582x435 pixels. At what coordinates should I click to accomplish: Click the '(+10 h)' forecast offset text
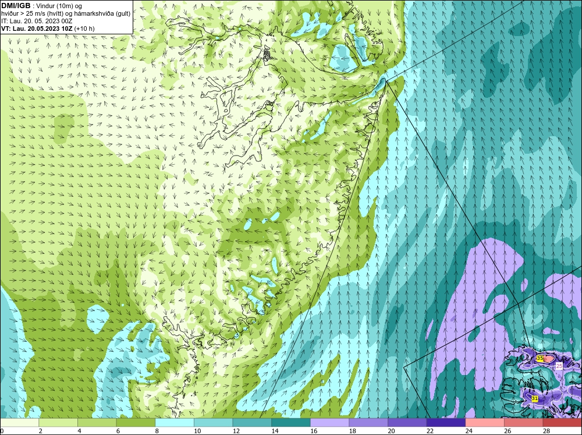point(84,29)
